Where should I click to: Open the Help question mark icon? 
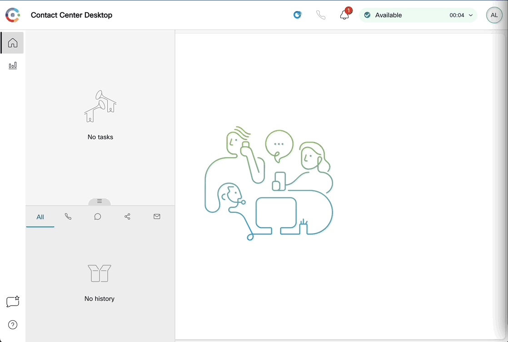(13, 325)
